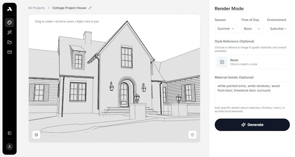Click the image icon at the viewport's bottom corner

36,135
